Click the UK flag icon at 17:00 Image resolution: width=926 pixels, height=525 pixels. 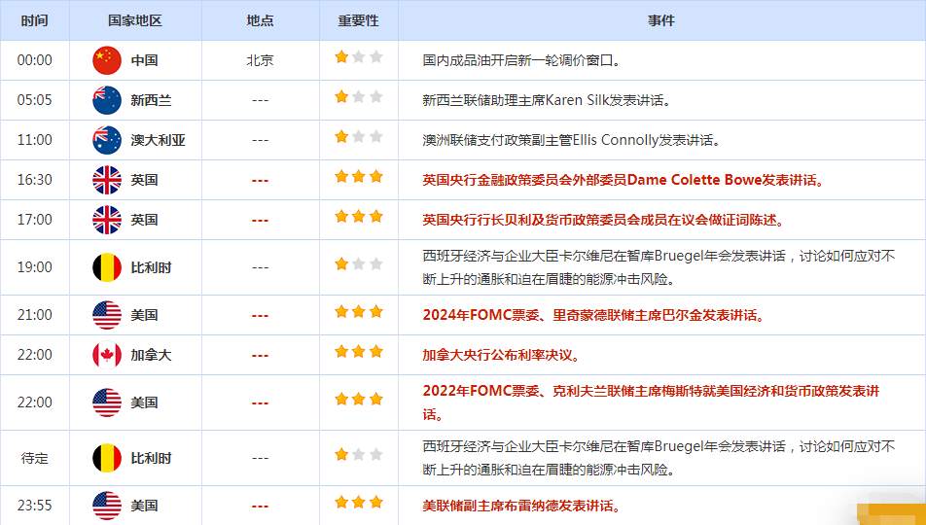pos(107,220)
